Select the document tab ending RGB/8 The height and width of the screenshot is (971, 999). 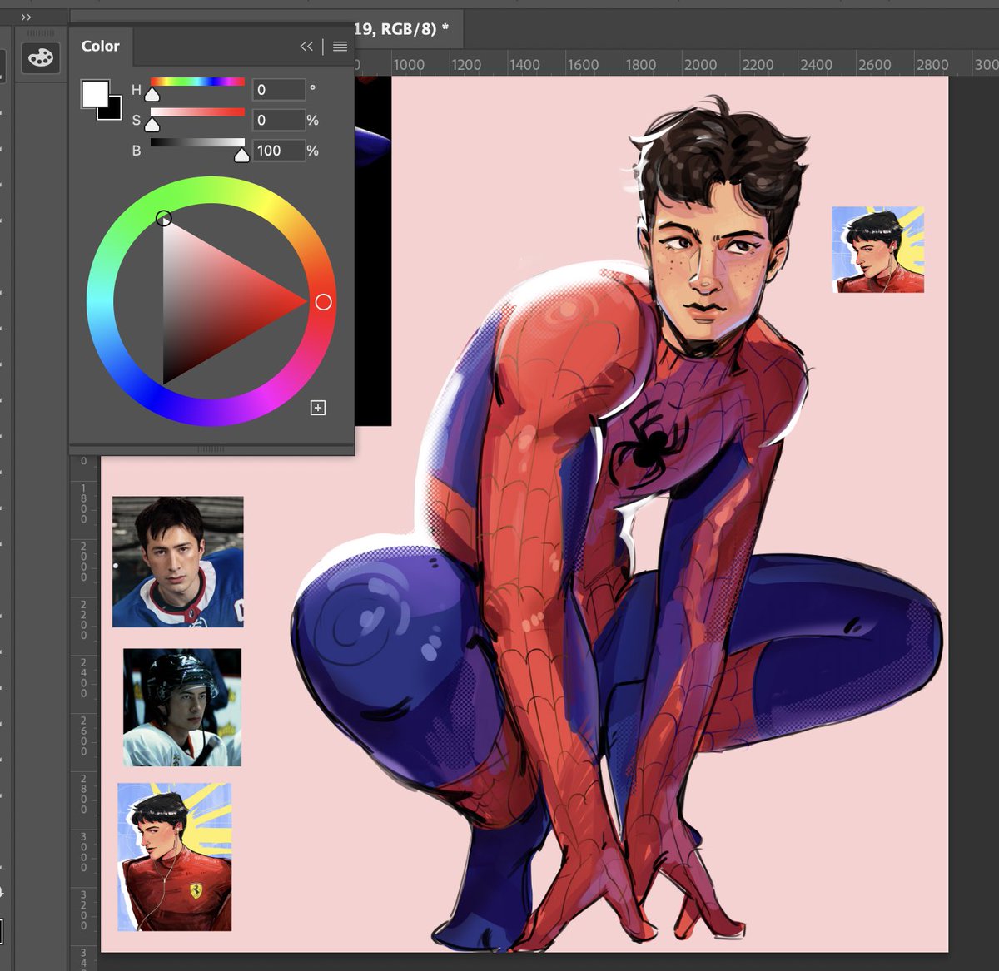pos(401,29)
